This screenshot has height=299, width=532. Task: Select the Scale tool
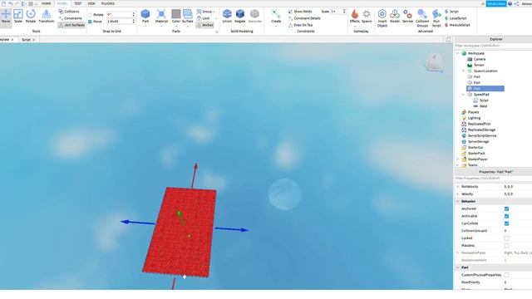(x=18, y=17)
